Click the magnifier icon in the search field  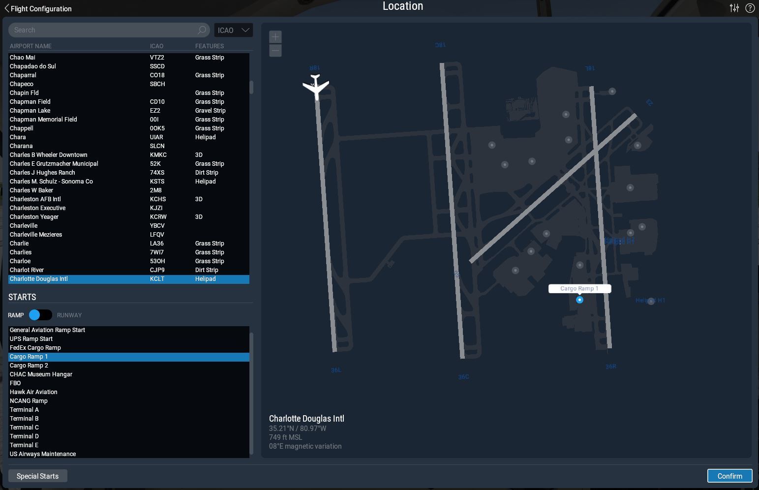pos(201,30)
